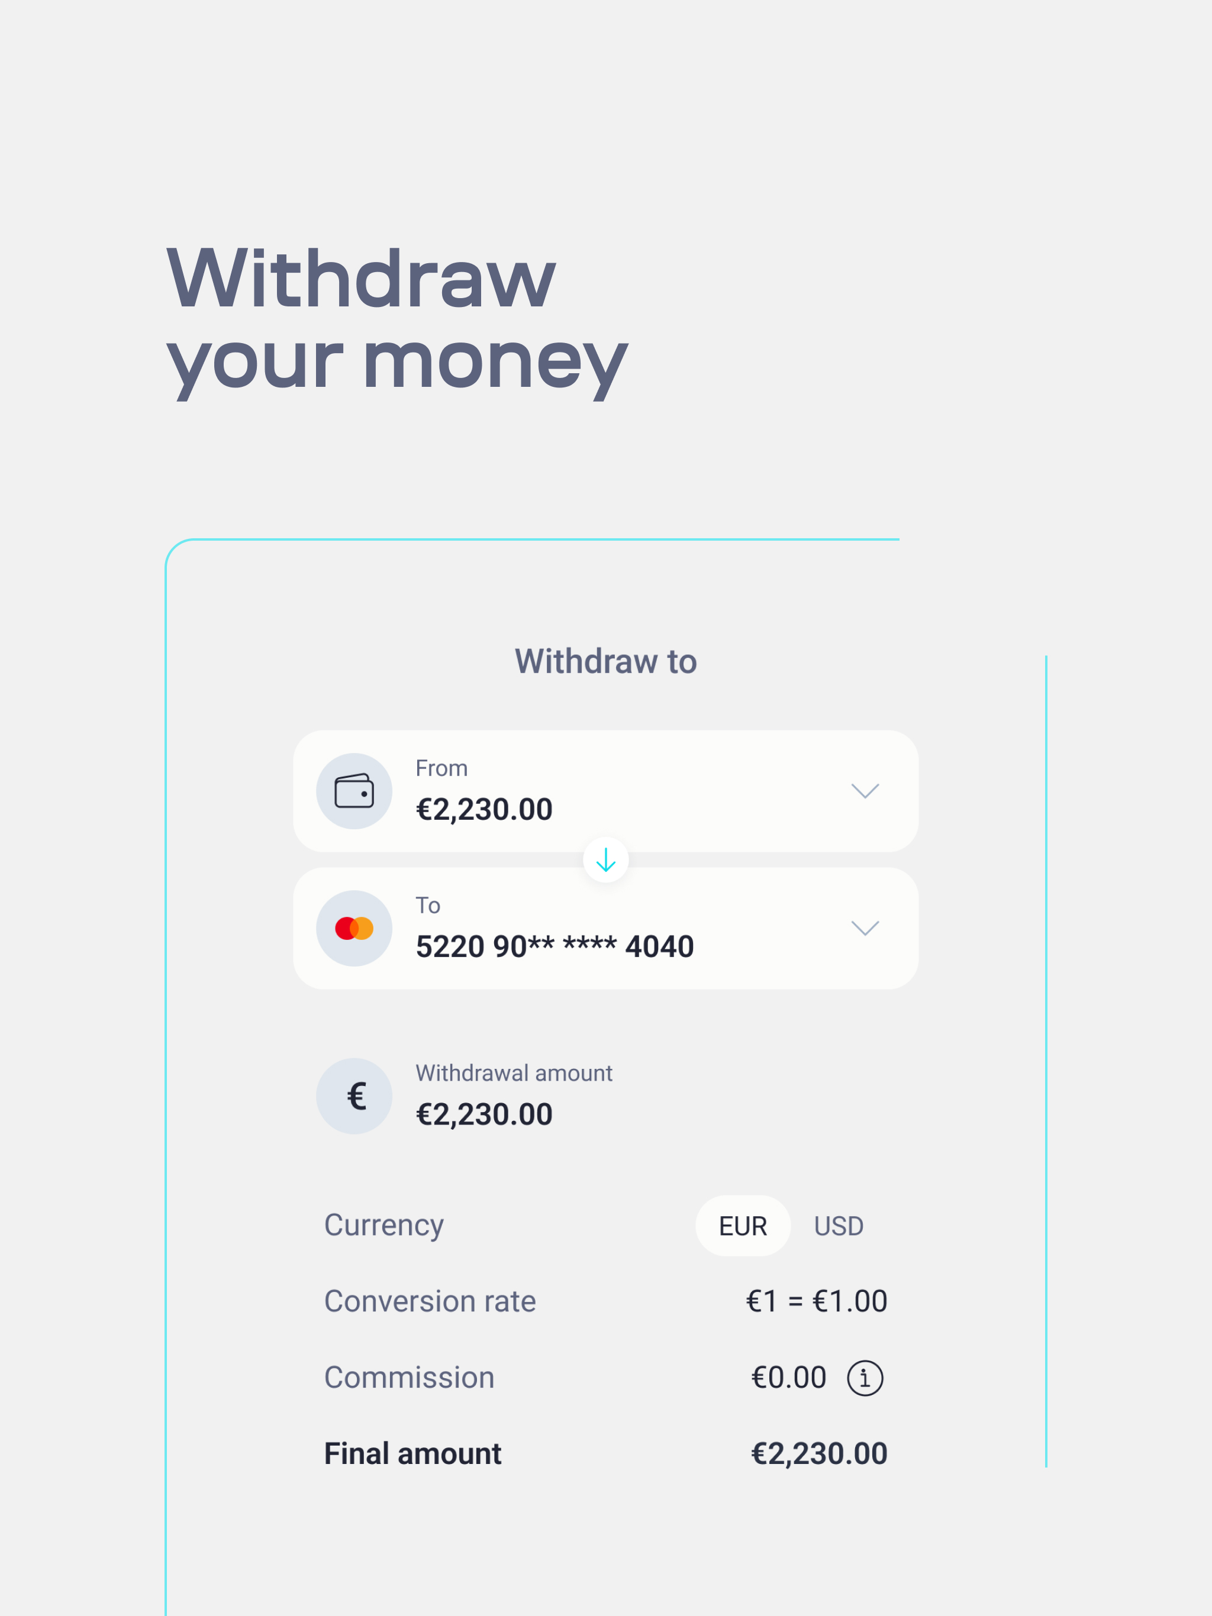Click the Withdrawal amount label
This screenshot has width=1212, height=1616.
tap(514, 1073)
